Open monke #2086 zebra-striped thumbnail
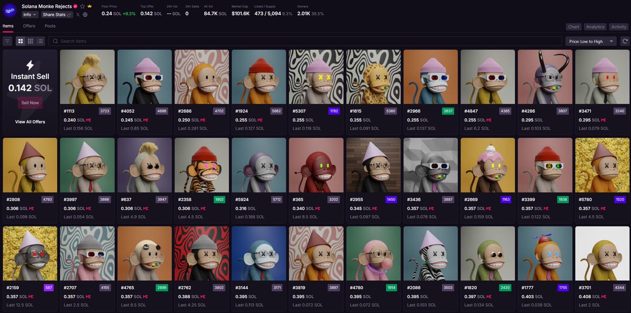This screenshot has width=631, height=313. click(431, 254)
